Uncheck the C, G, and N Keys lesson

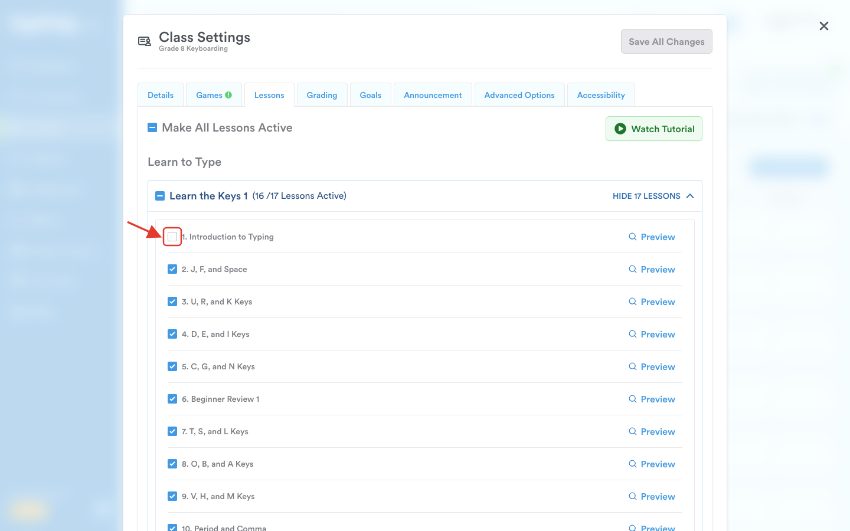[x=172, y=366]
